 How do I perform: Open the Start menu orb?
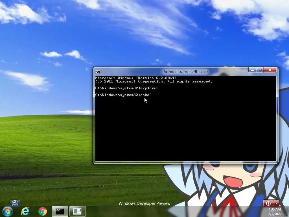tap(8, 211)
